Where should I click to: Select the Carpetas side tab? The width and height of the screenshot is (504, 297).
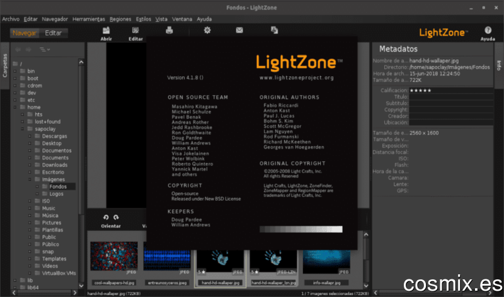pyautogui.click(x=5, y=65)
